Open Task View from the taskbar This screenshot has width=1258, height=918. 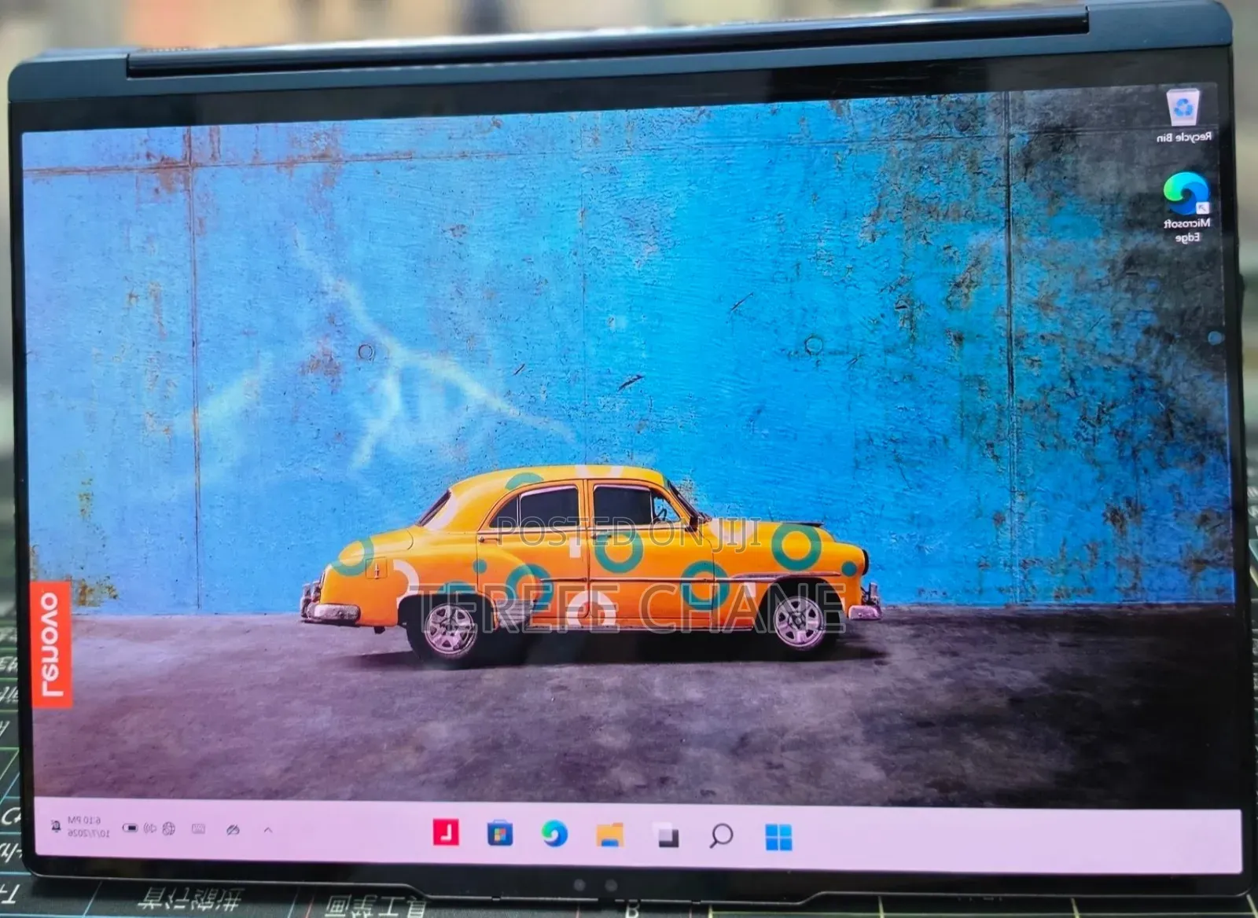(667, 835)
